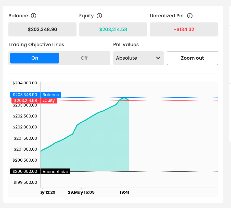The height and width of the screenshot is (208, 231).
Task: Click the black $200,000.00 axis price tag
Action: pos(25,171)
